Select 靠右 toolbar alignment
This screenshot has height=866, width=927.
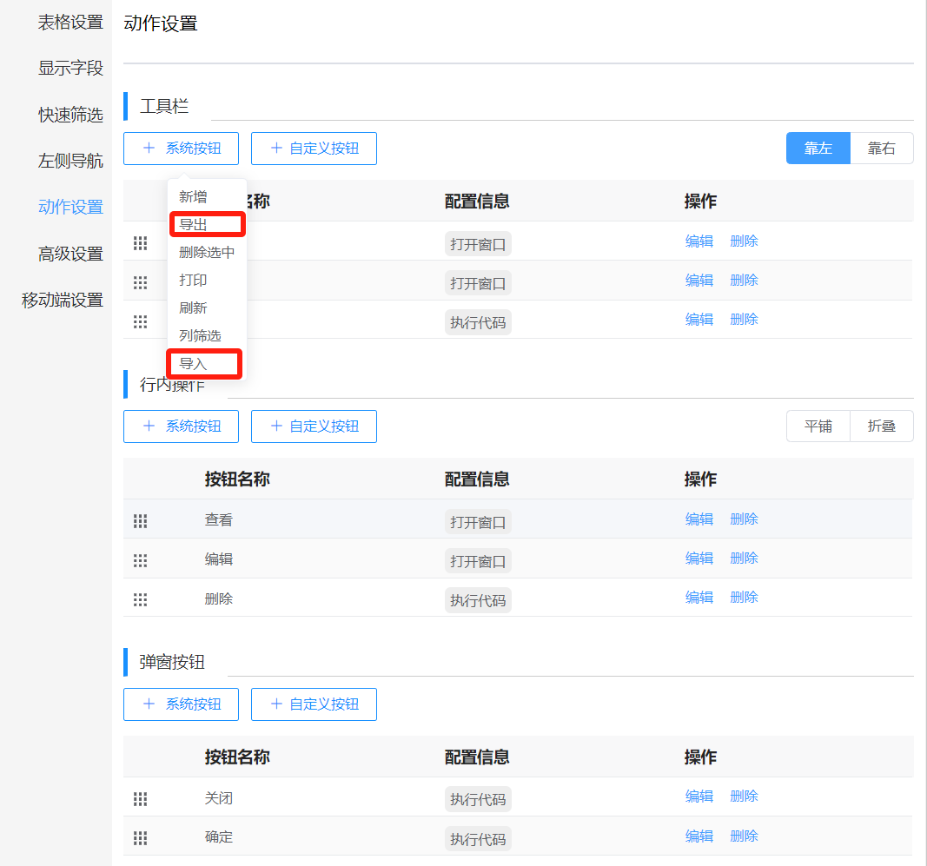point(881,149)
